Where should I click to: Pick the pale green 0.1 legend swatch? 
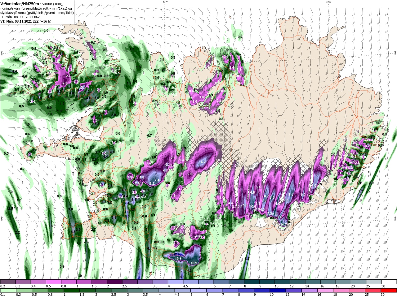coord(8,291)
